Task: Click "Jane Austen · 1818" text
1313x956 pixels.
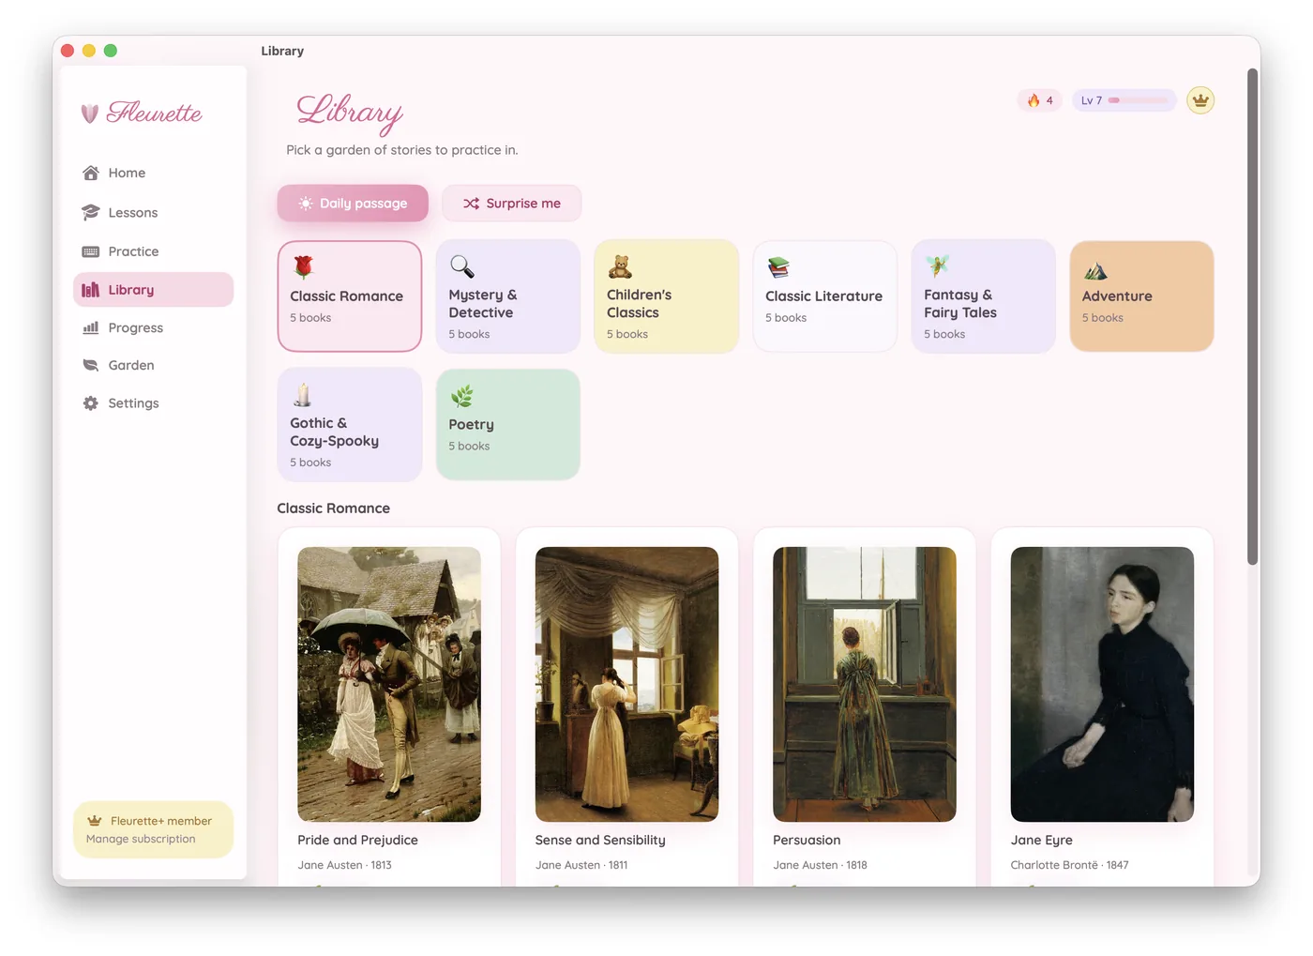Action: click(820, 865)
